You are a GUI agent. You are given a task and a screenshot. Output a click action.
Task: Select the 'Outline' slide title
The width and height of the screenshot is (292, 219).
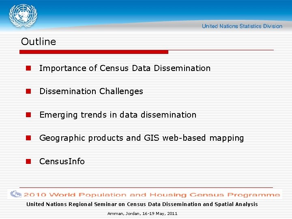[x=39, y=41]
